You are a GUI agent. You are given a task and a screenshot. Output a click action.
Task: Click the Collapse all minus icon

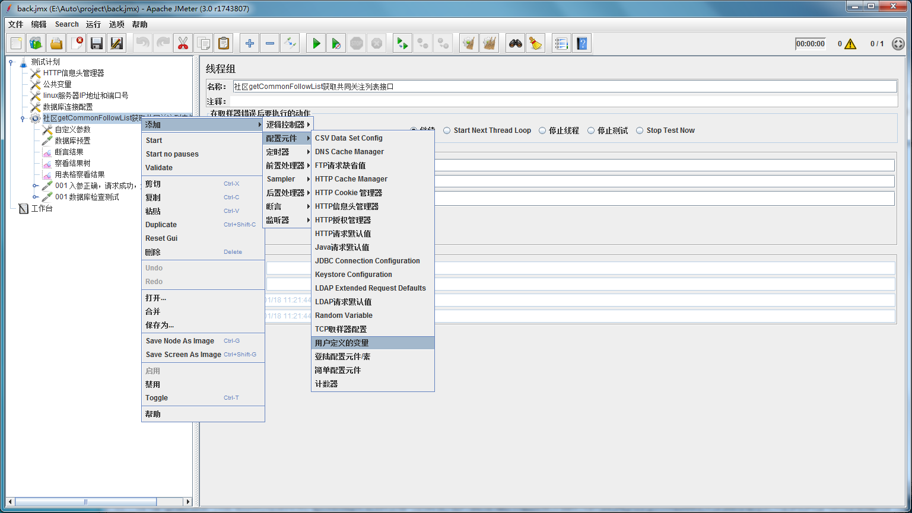270,43
